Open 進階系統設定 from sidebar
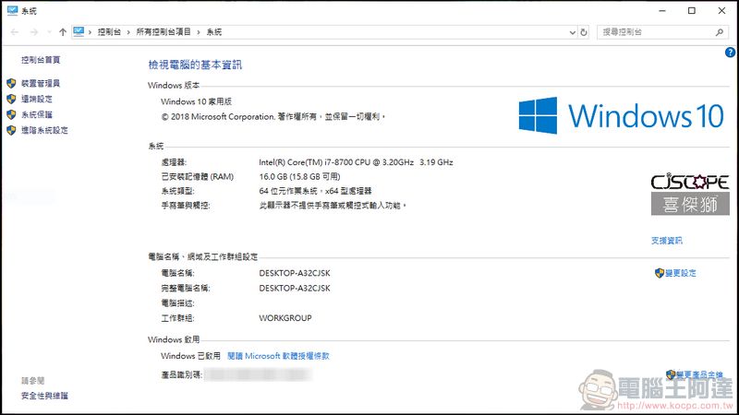 click(44, 130)
